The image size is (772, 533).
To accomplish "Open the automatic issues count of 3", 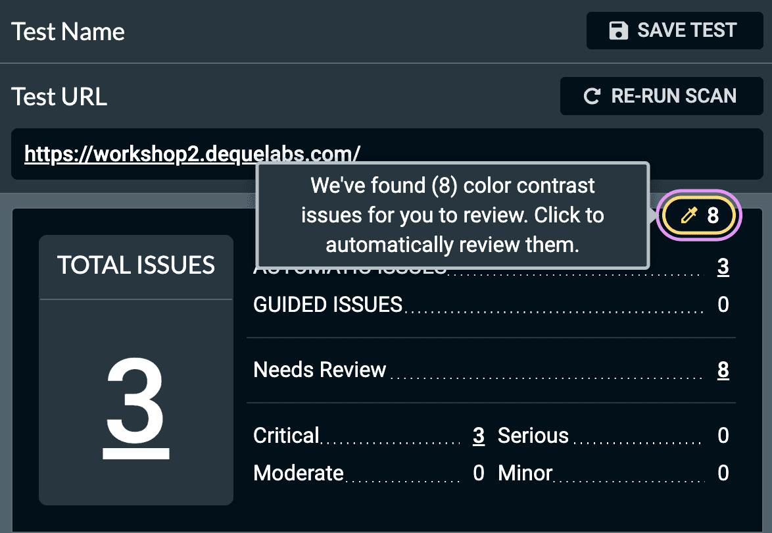I will tap(723, 267).
